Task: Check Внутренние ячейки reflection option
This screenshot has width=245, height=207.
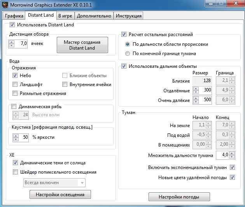Action: [65, 85]
